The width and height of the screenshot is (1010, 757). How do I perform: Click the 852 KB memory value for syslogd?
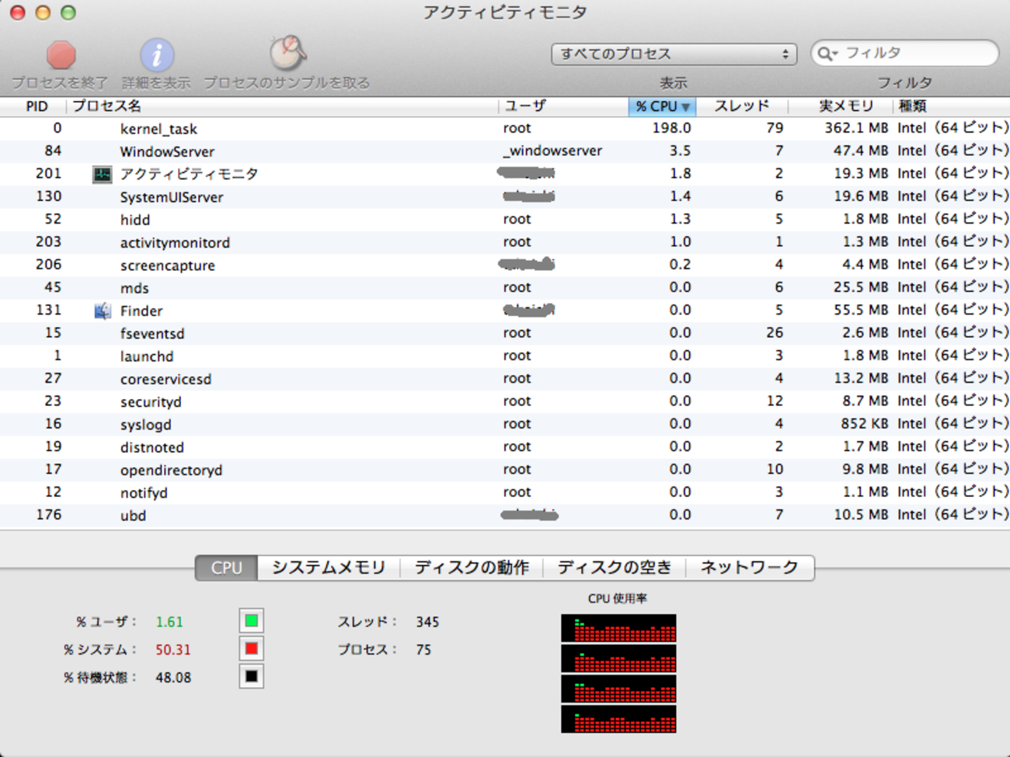(865, 424)
